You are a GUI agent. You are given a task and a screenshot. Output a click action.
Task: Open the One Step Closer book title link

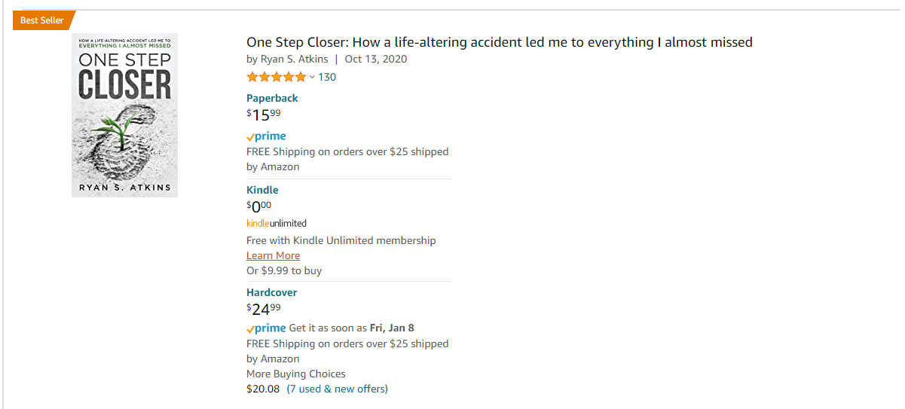click(500, 42)
